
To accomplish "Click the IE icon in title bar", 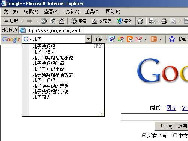I will (3, 3).
